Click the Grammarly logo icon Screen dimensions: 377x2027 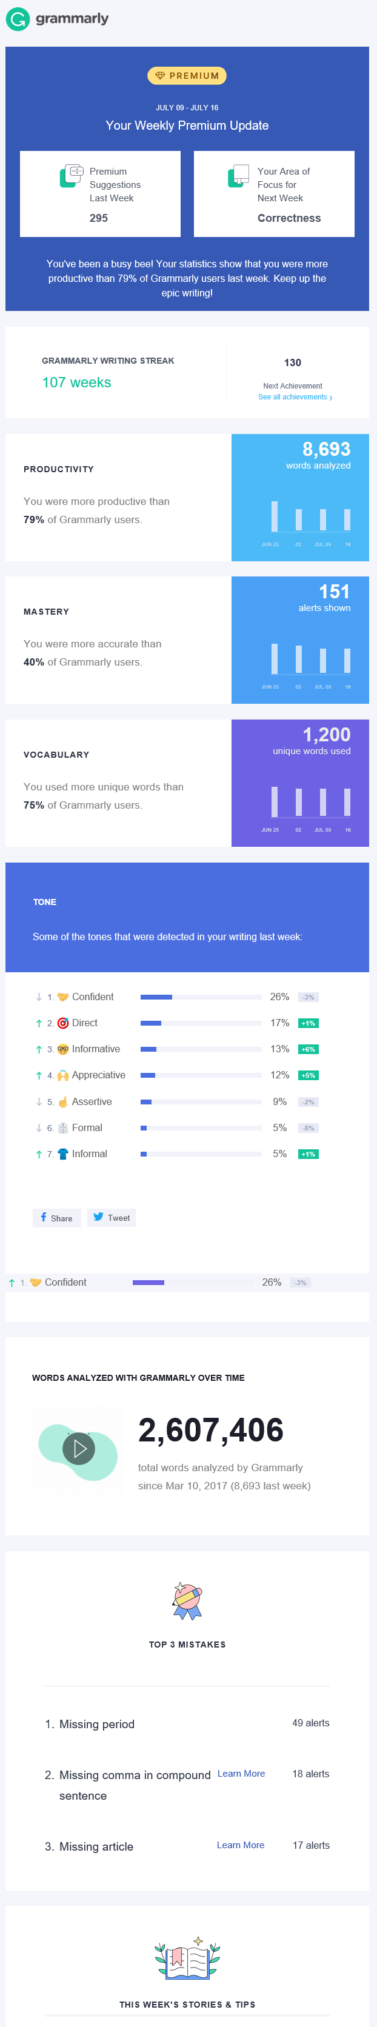(x=18, y=19)
